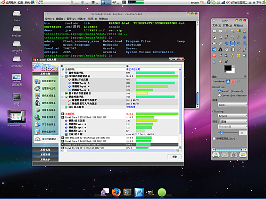
Task: Collapse the hard disk performance tree row
Action: 62,97
